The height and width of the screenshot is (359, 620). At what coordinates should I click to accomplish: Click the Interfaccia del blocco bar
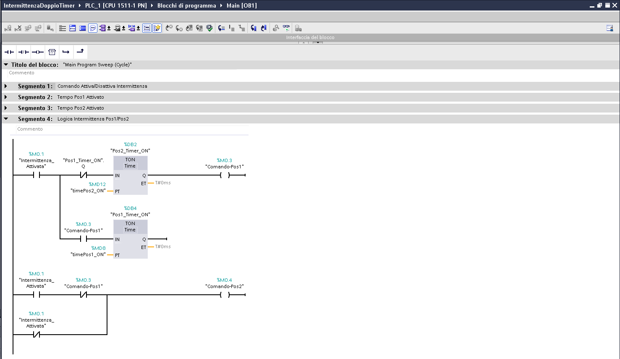pos(310,37)
